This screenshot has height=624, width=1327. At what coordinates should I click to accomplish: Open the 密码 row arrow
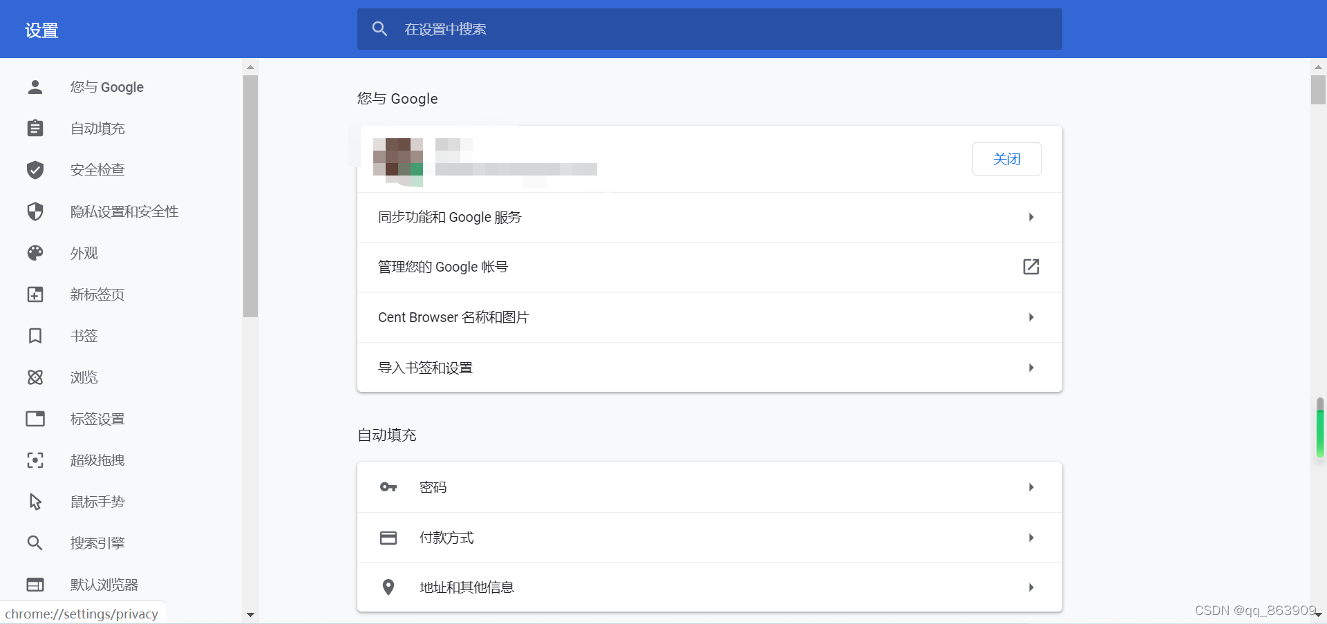pos(1031,487)
